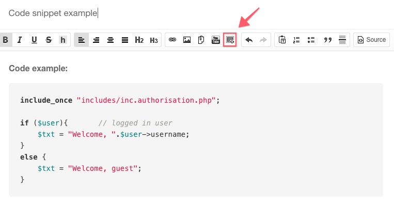The height and width of the screenshot is (207, 394).
Task: Insert a block quote
Action: pos(327,40)
